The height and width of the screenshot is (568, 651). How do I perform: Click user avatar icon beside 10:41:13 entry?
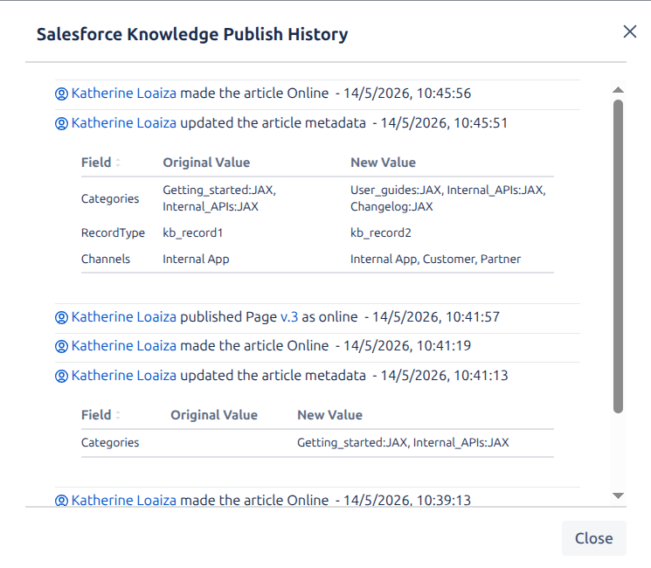[61, 376]
